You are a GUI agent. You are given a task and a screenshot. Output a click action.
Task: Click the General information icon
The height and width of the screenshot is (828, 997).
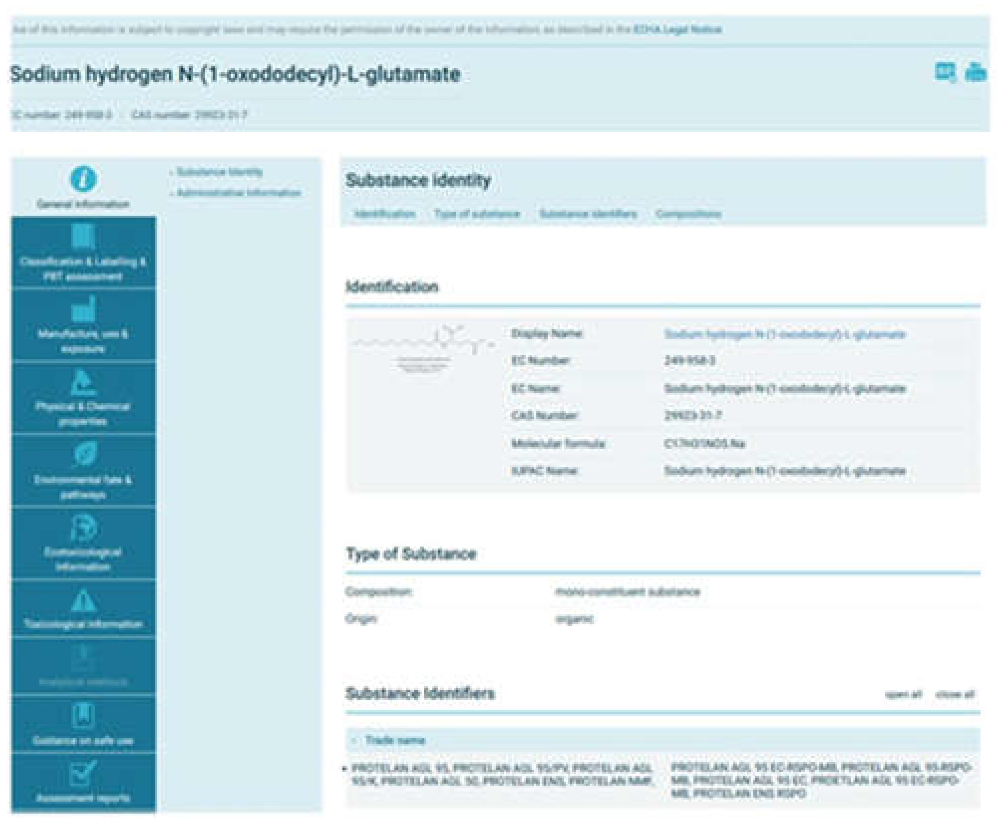[x=83, y=179]
